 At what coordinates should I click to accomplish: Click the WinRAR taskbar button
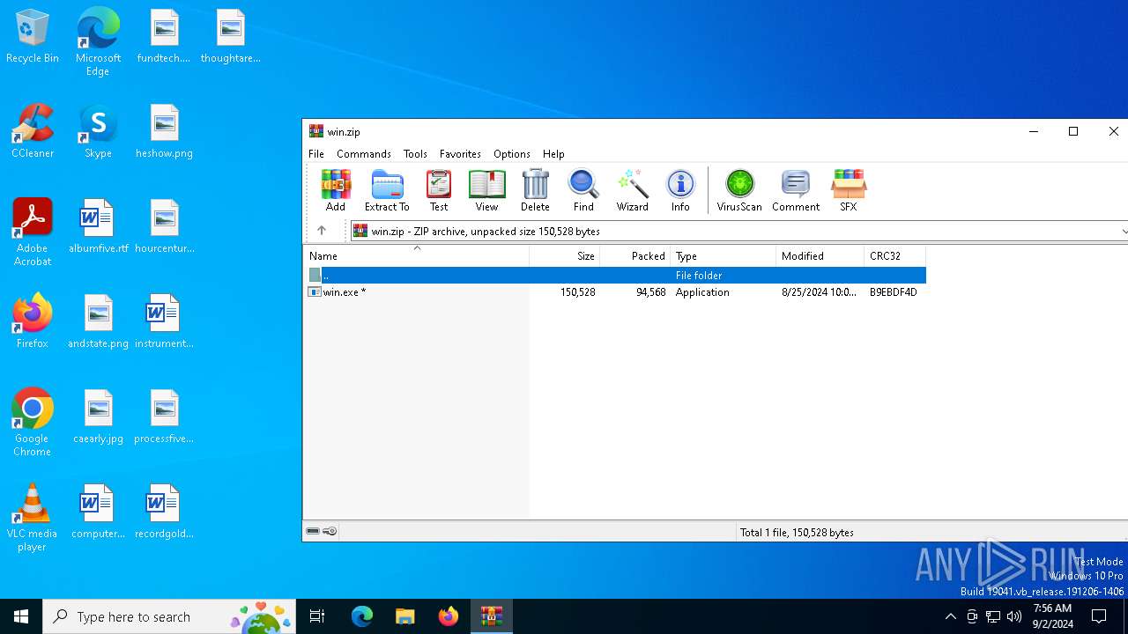coord(492,616)
